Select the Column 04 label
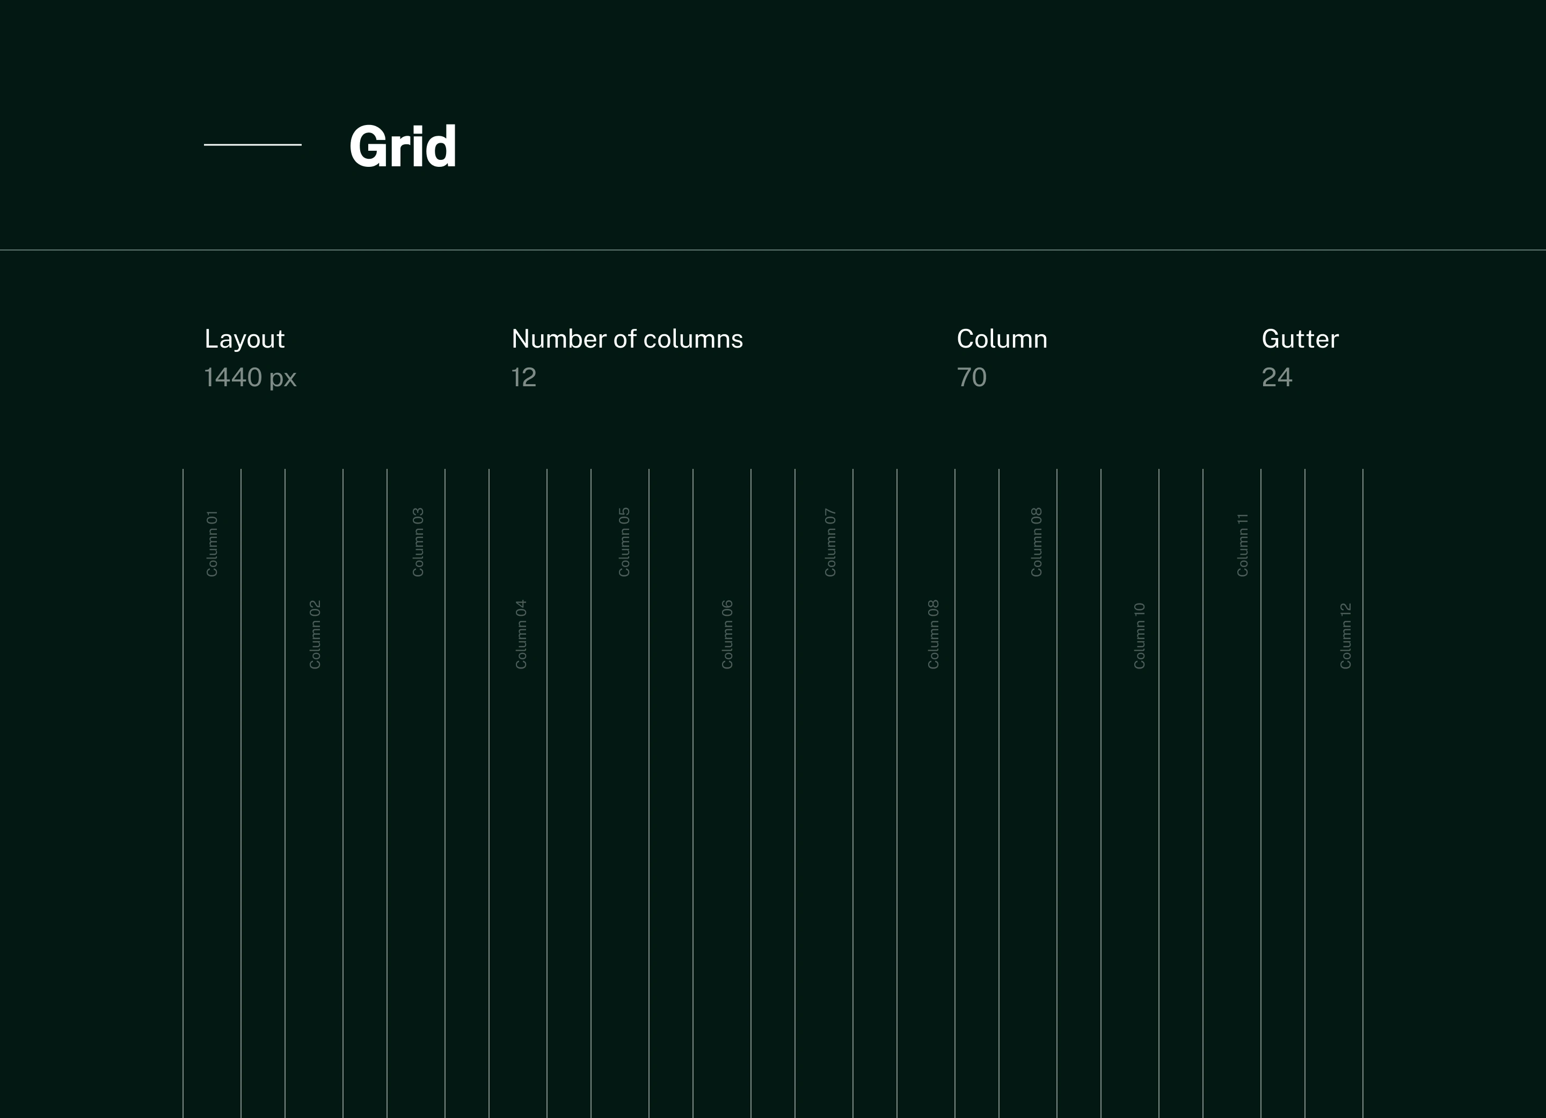 (521, 634)
